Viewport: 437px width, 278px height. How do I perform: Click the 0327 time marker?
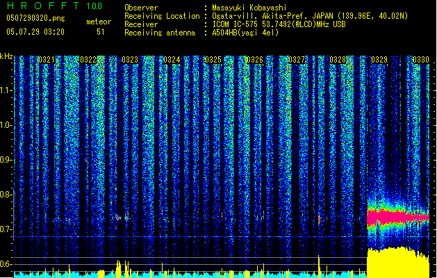click(297, 60)
